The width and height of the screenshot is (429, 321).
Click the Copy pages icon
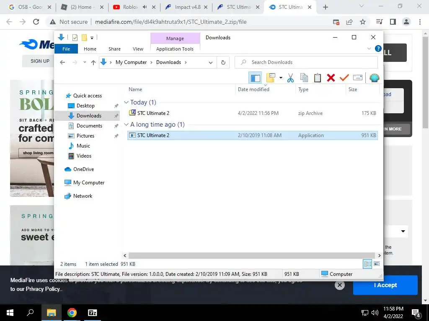point(304,78)
